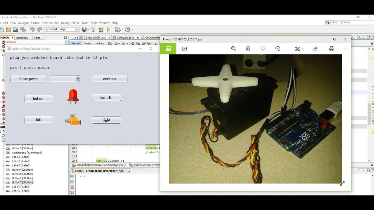The width and height of the screenshot is (374, 210).
Task: Switch editor to History view
Action: coord(100,43)
